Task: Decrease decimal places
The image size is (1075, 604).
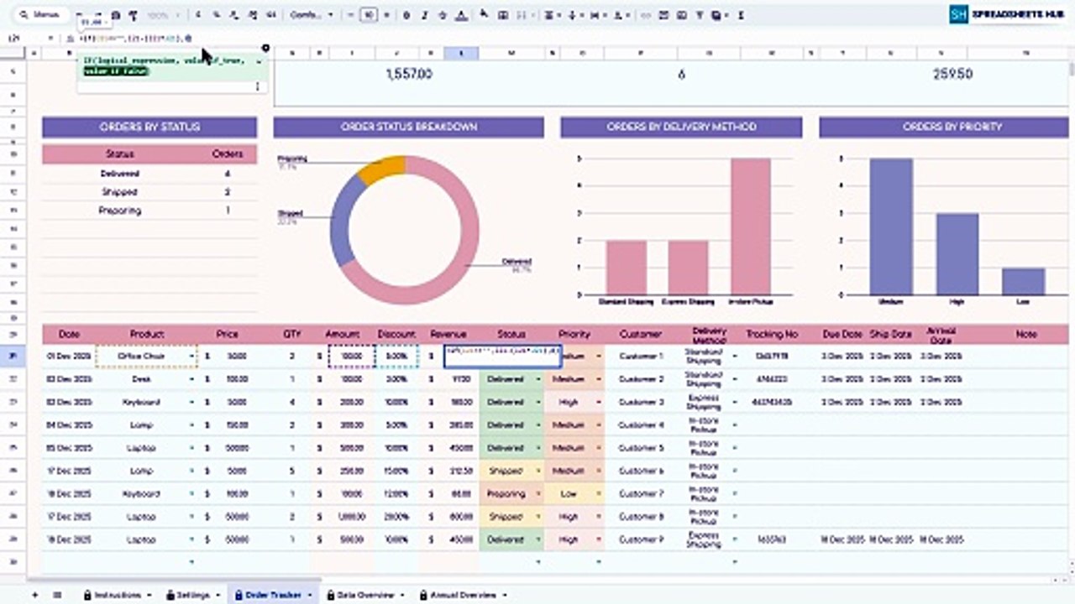Action: (233, 15)
